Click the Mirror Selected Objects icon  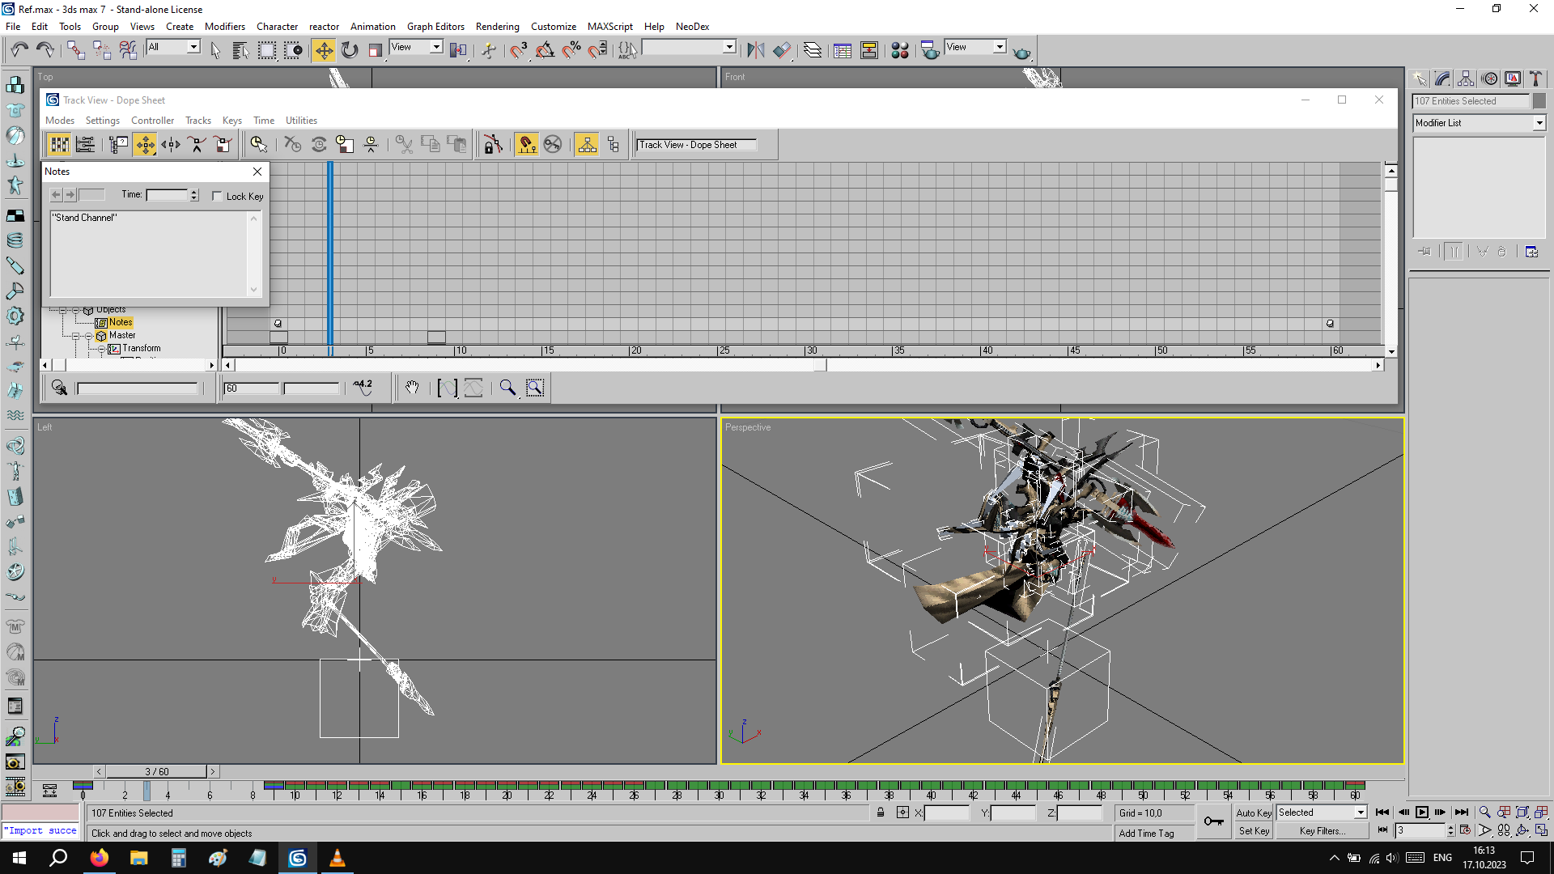(x=755, y=50)
